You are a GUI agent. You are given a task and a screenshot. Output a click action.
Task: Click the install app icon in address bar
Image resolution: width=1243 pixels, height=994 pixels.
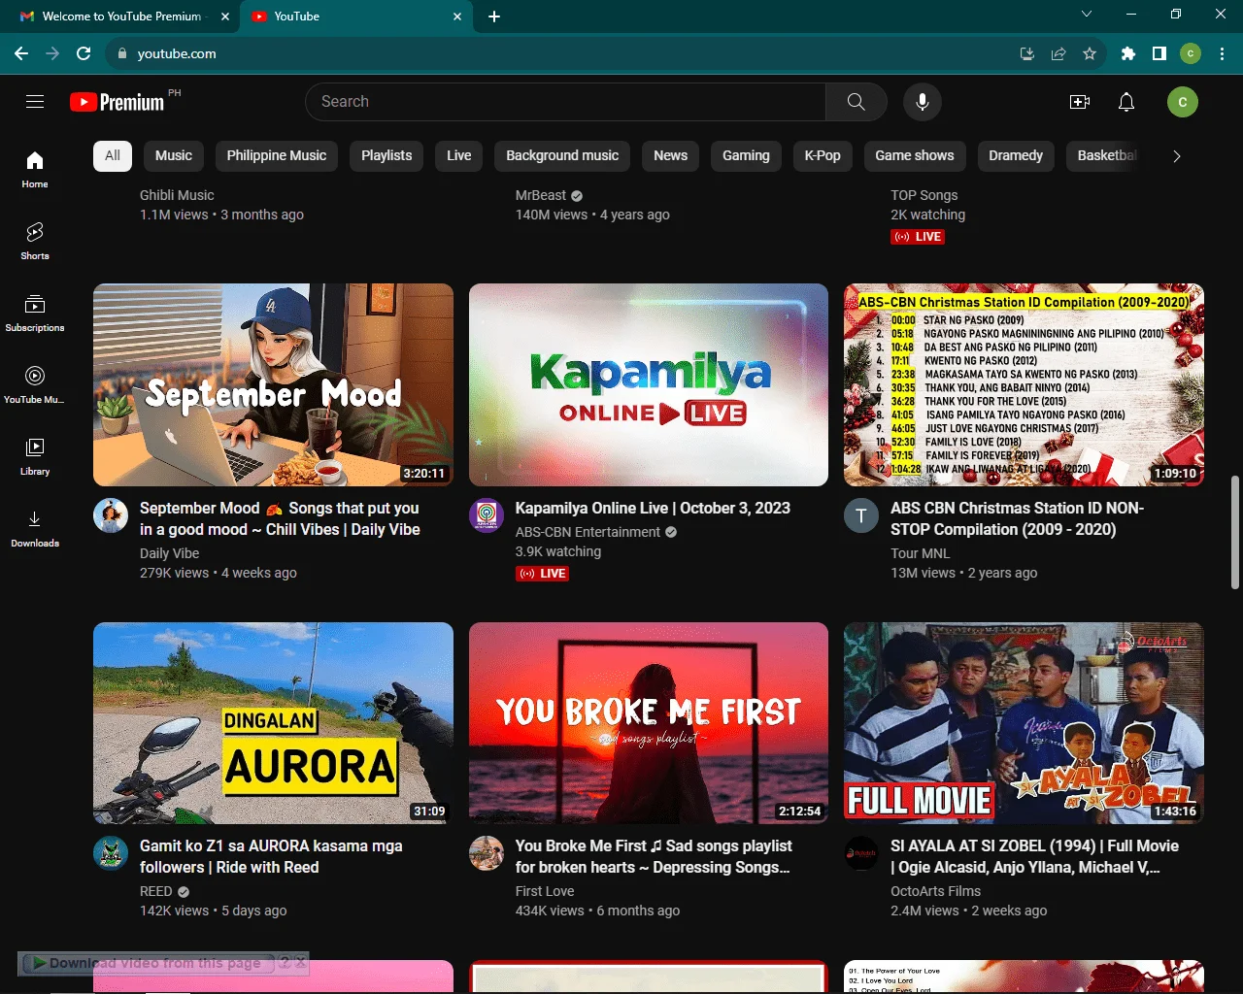click(1027, 53)
